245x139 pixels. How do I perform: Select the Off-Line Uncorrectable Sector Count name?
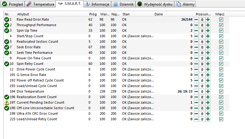46,108
